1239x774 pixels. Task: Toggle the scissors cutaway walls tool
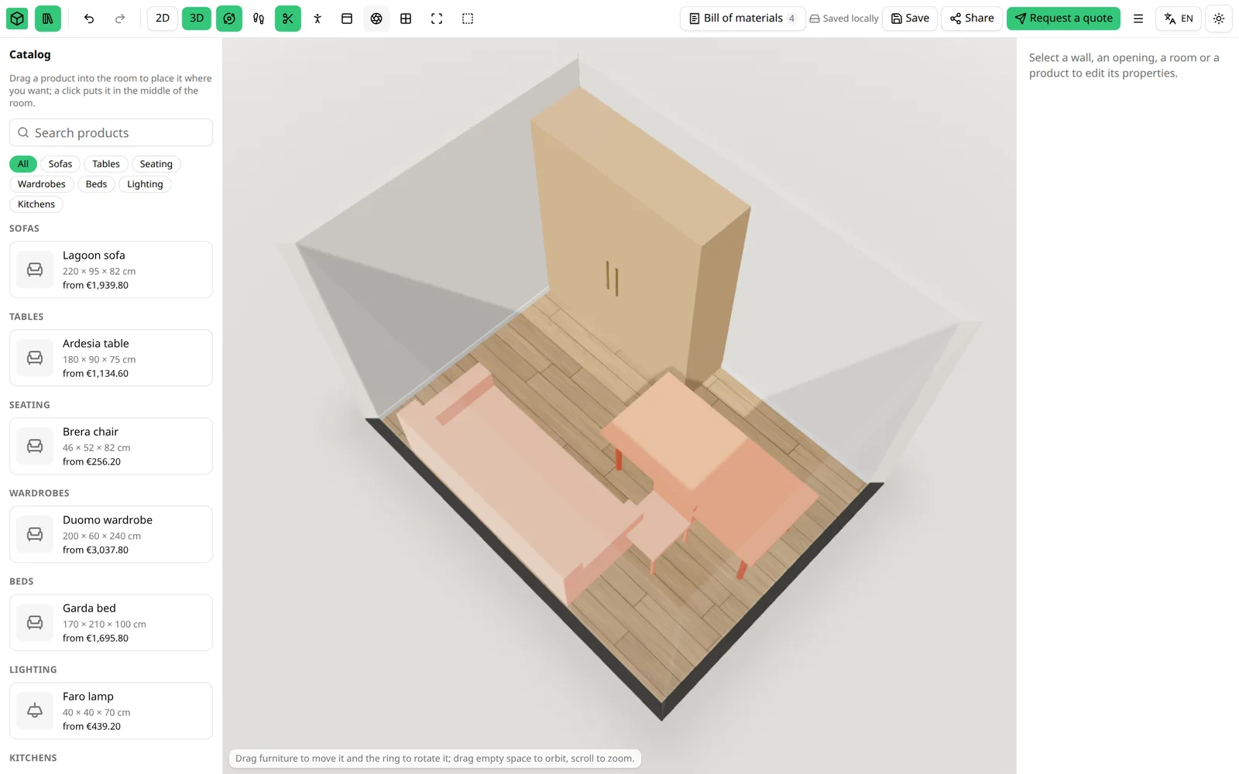[288, 19]
